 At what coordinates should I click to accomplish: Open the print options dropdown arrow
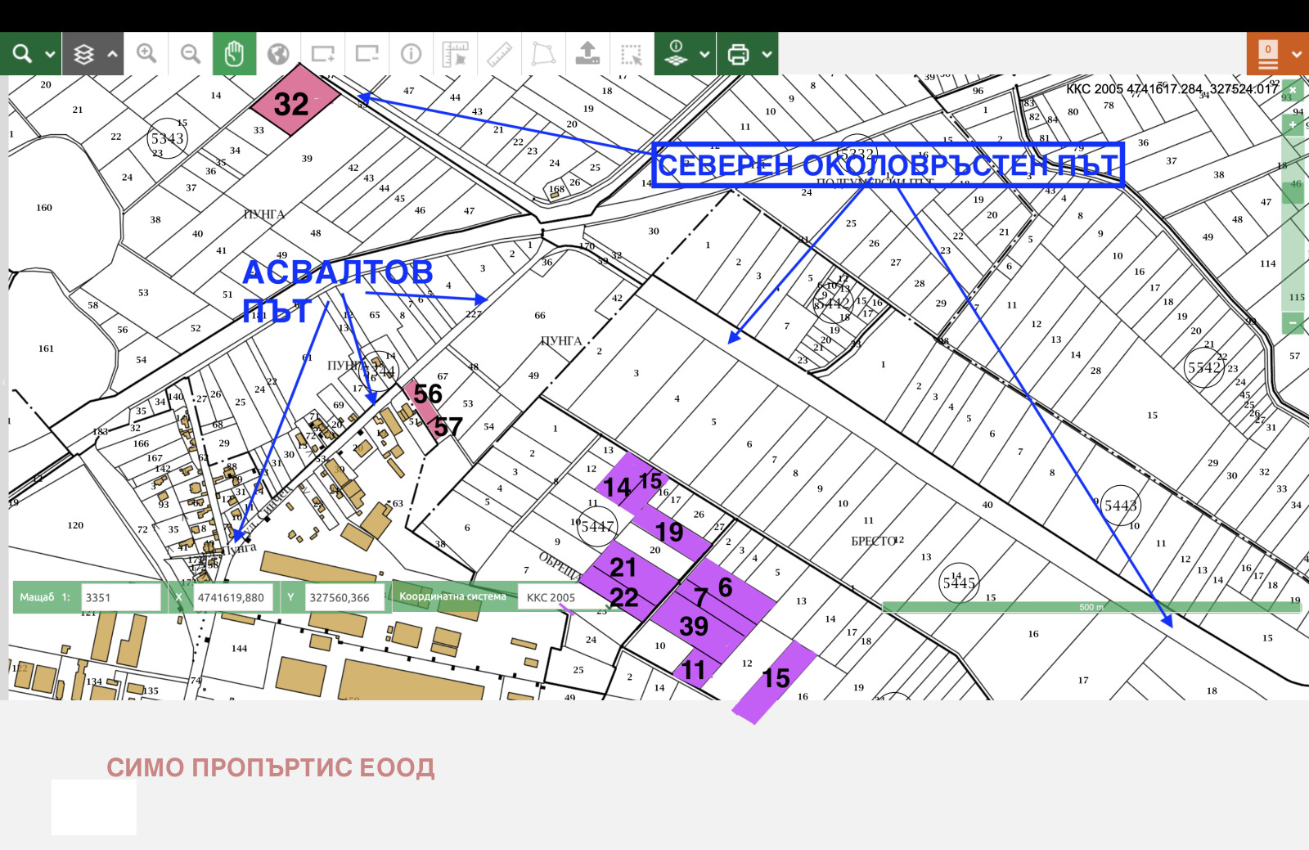[767, 55]
